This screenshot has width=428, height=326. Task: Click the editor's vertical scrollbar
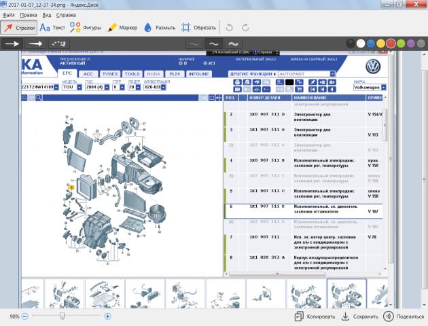pos(425,179)
